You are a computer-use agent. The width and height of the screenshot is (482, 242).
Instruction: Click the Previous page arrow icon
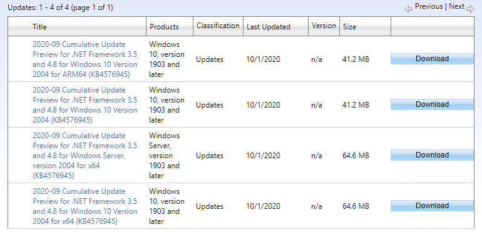coord(408,9)
